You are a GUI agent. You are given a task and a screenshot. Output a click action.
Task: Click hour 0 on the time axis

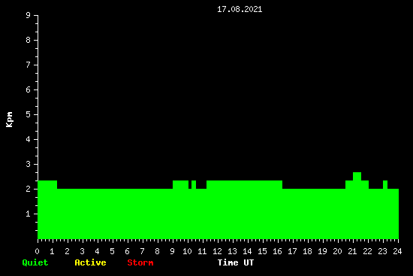(37, 251)
